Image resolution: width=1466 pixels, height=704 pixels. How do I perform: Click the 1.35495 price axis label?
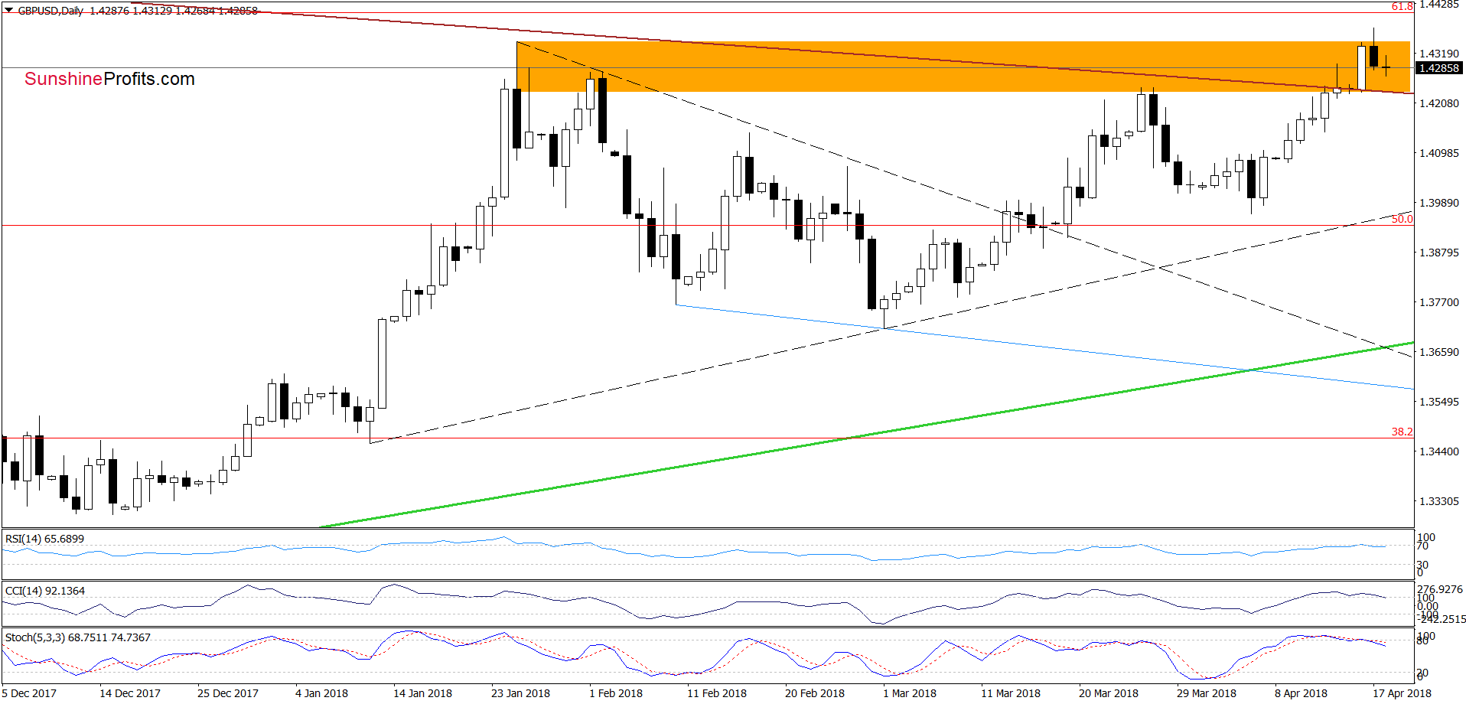1438,402
